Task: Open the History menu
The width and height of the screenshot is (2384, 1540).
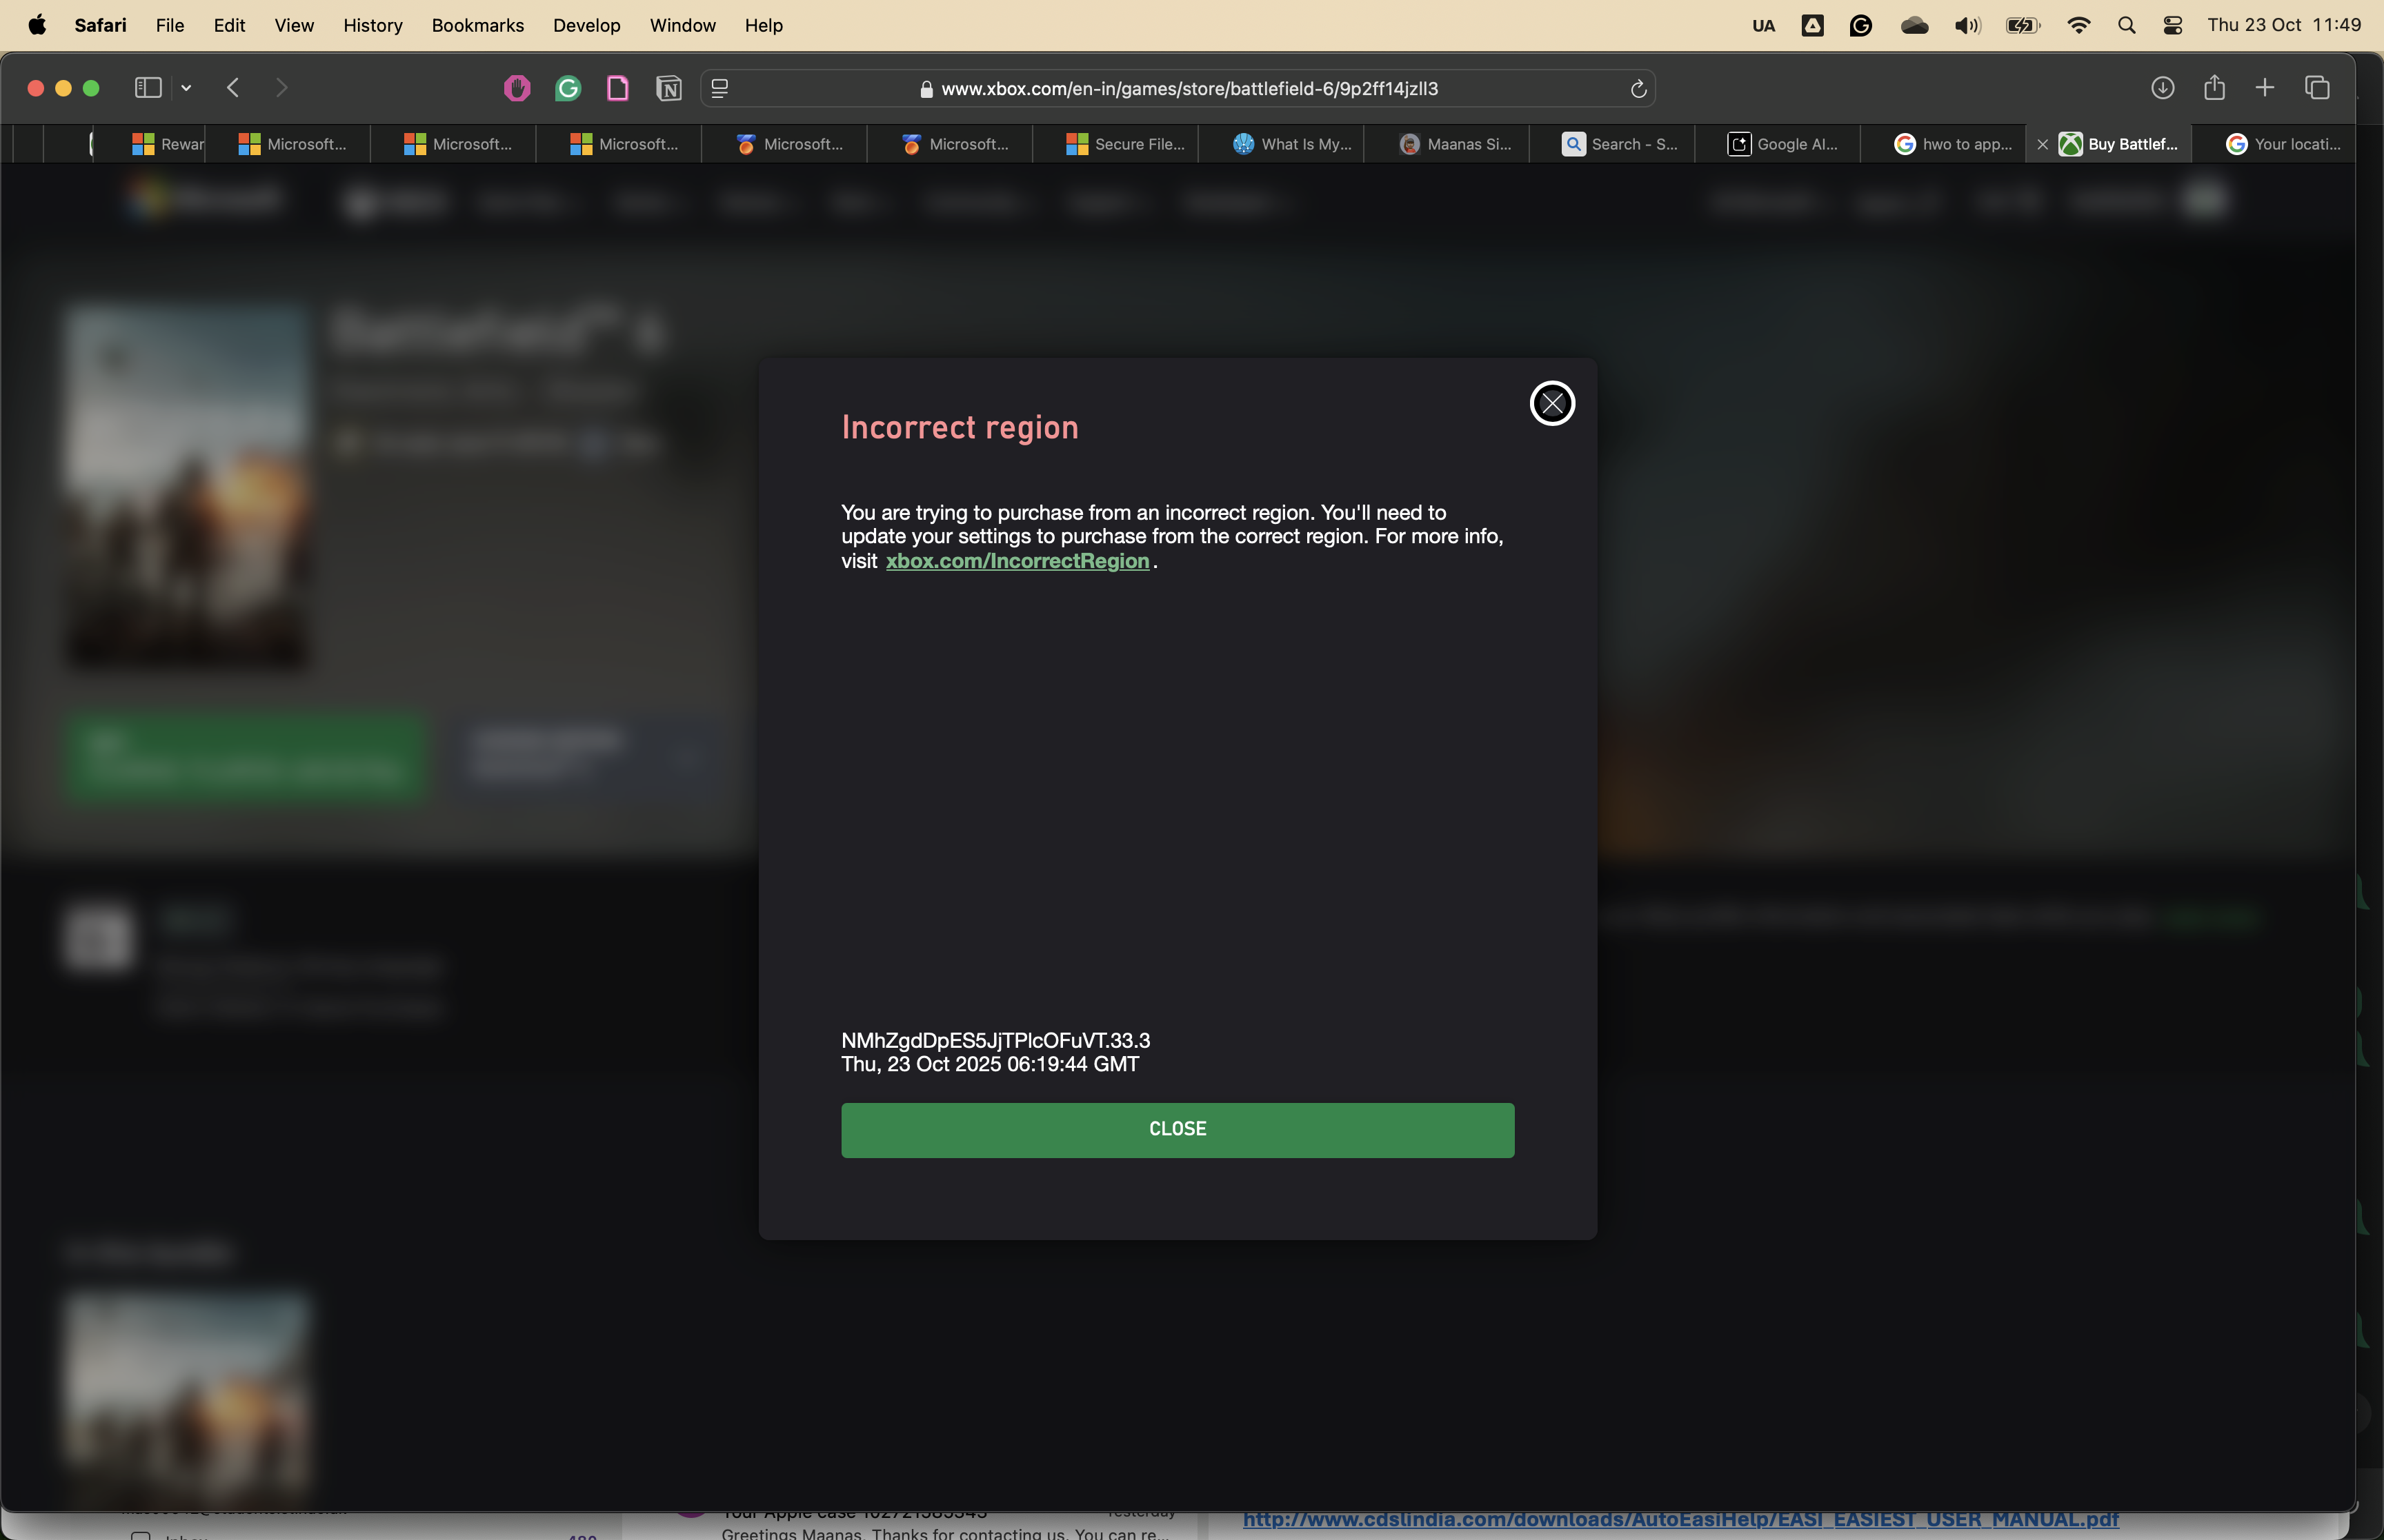Action: click(372, 25)
